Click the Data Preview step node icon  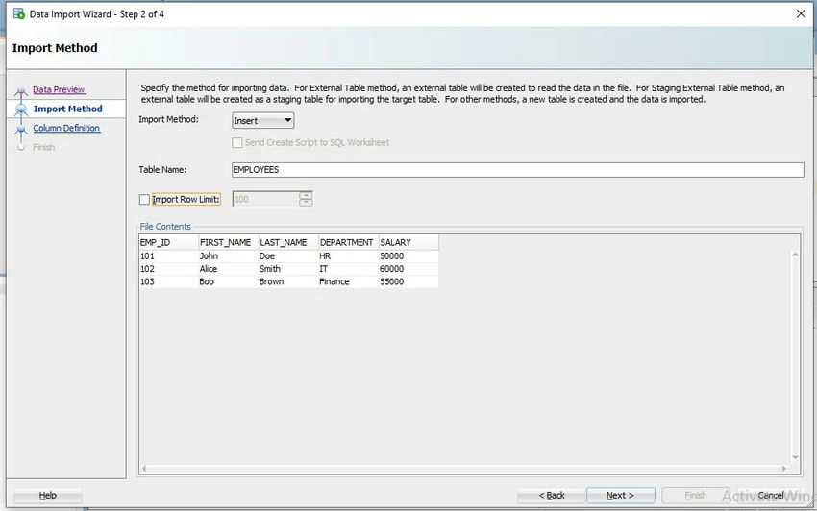[x=21, y=92]
